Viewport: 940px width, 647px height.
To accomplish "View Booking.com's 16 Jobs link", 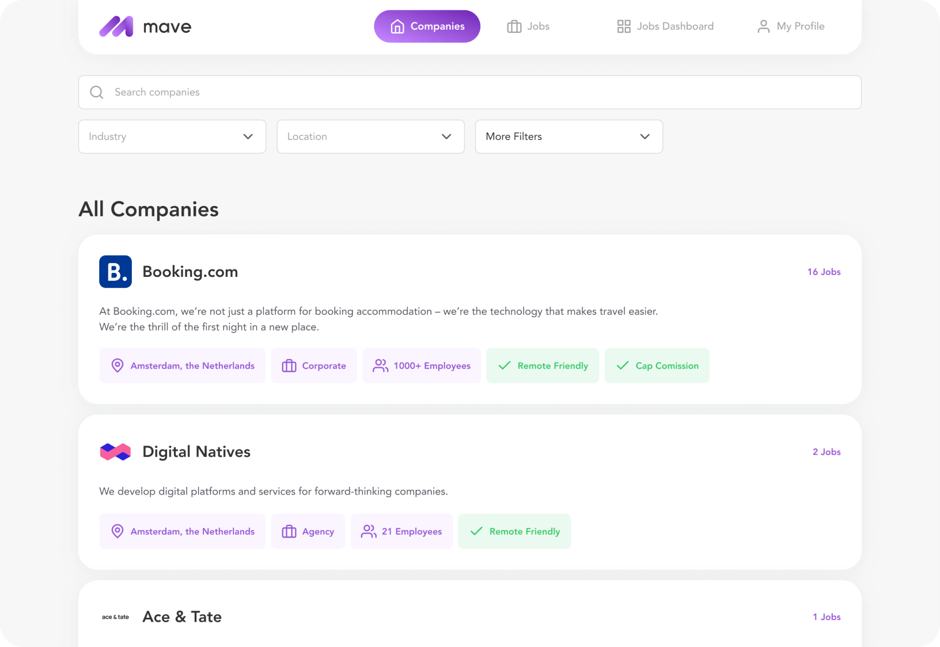I will 824,272.
